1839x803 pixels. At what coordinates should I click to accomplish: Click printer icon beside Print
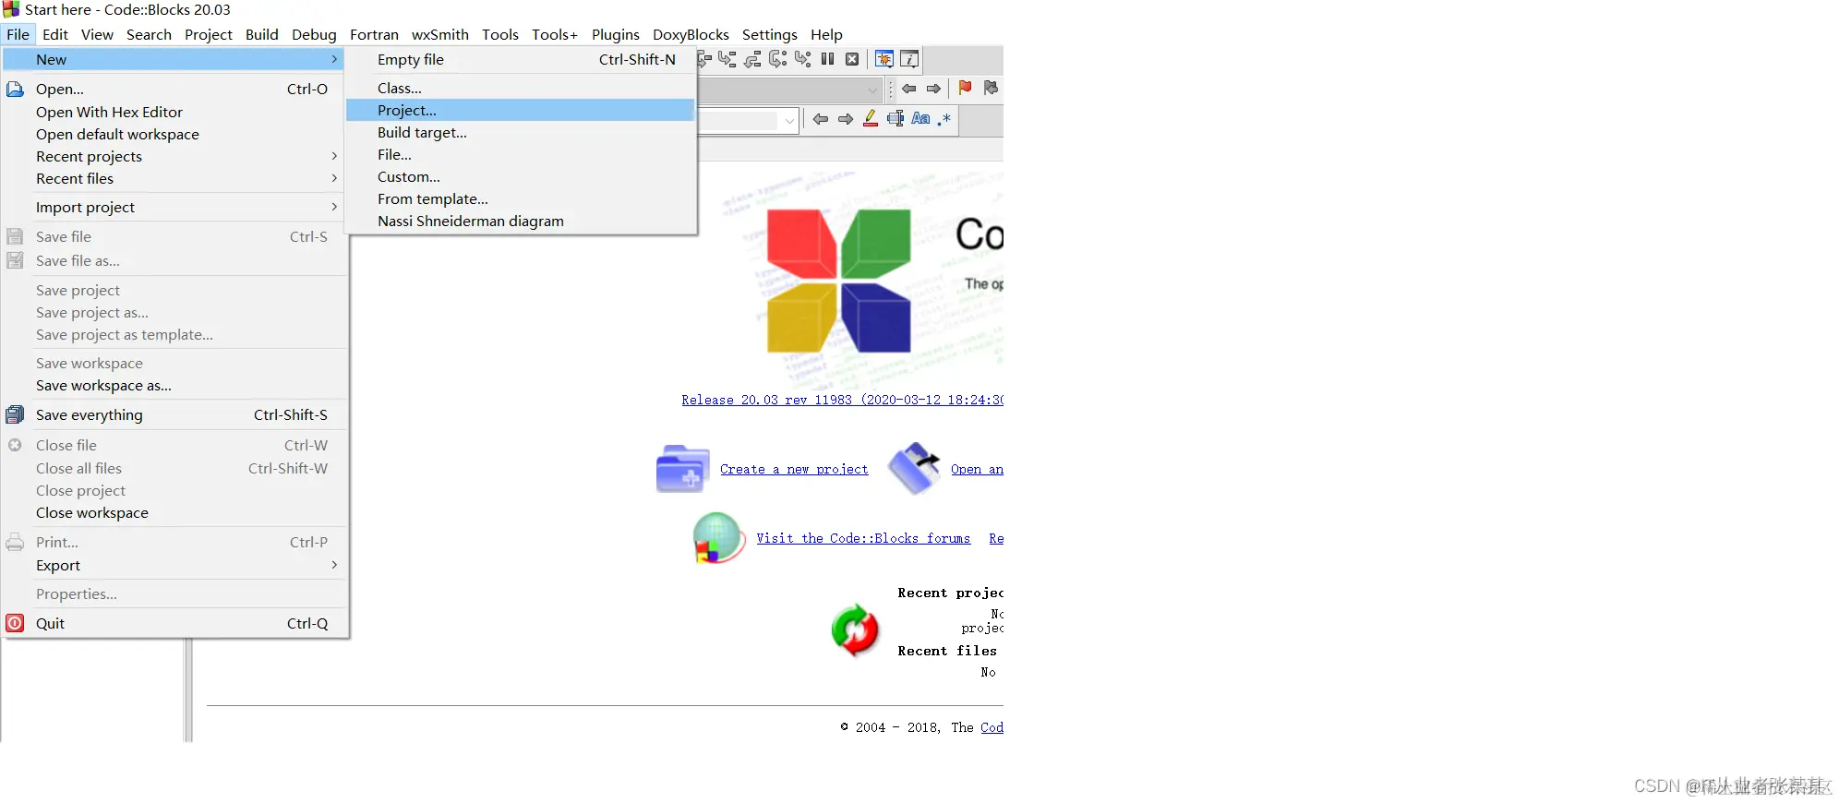pyautogui.click(x=15, y=543)
